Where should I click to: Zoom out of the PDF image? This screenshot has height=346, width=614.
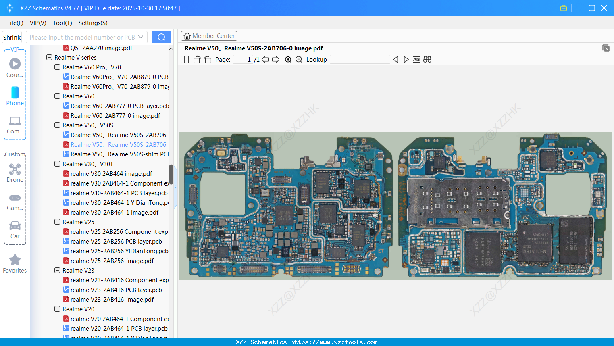(299, 60)
